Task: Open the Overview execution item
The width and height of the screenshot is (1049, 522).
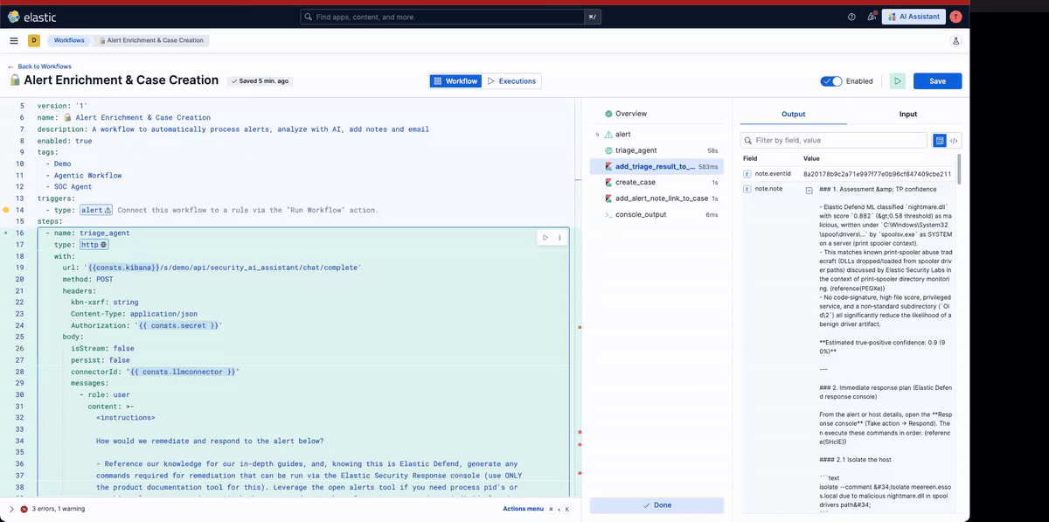Action: tap(656, 114)
